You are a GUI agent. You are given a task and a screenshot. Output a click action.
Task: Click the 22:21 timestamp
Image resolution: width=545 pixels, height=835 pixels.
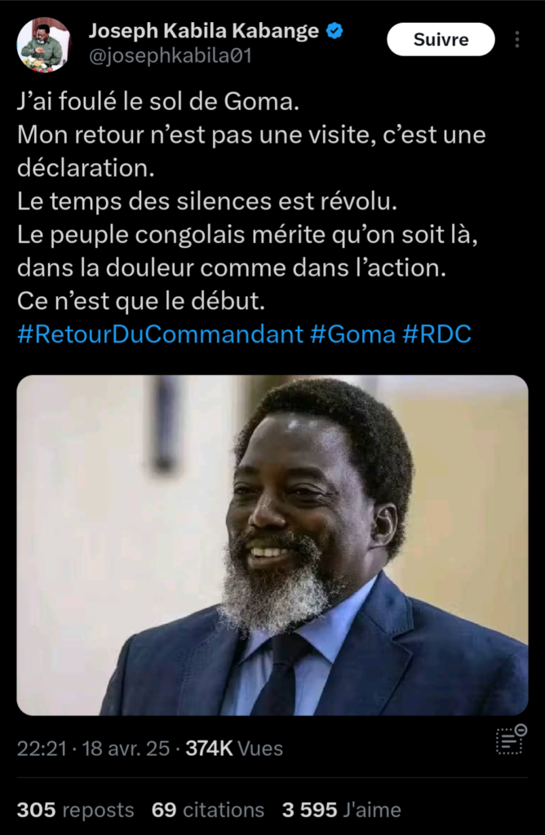42,749
